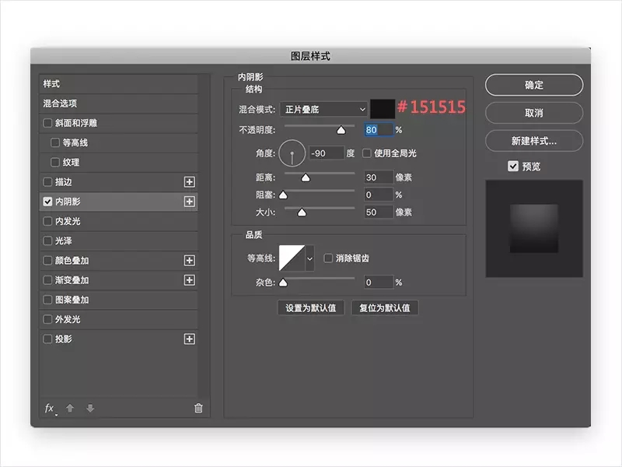Move effect up with the up arrow
The width and height of the screenshot is (622, 467).
[70, 408]
